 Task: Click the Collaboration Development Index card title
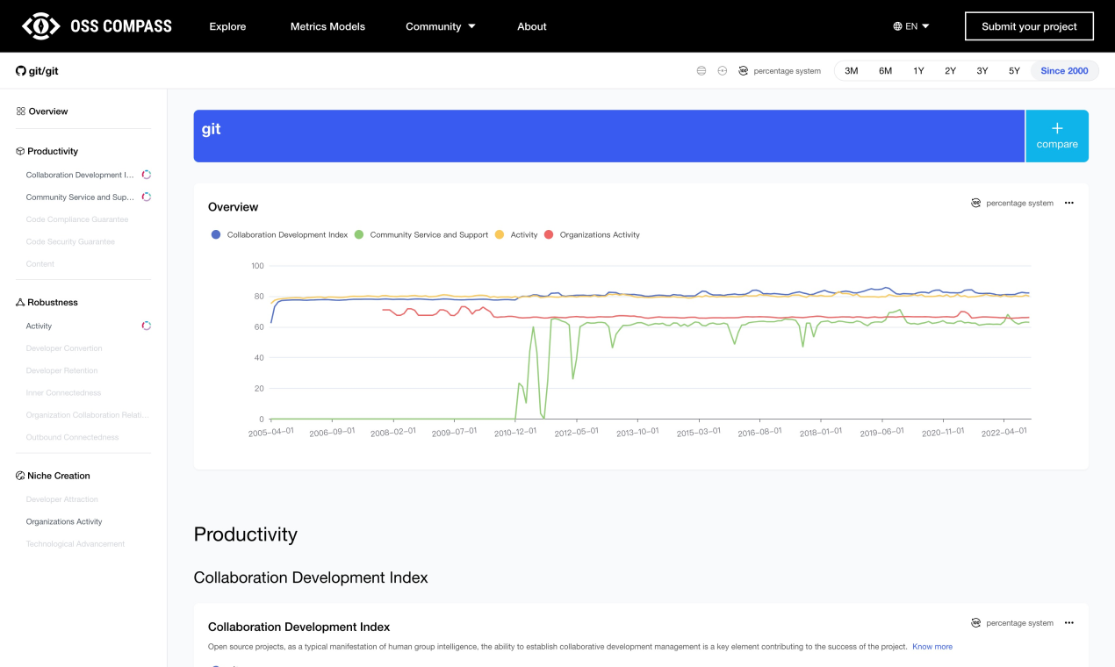[299, 627]
